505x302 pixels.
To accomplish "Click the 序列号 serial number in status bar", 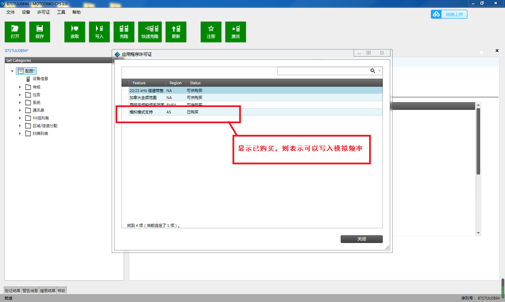I will [x=480, y=298].
